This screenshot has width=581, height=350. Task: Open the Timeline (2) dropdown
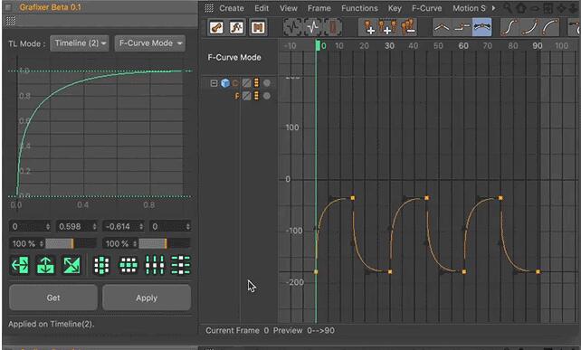pos(80,43)
